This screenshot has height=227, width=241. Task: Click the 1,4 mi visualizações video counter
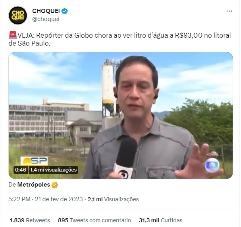point(53,170)
